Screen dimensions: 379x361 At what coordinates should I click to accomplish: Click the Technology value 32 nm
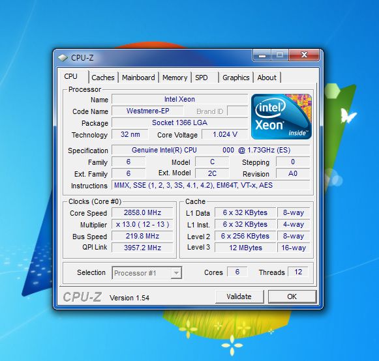pyautogui.click(x=130, y=134)
